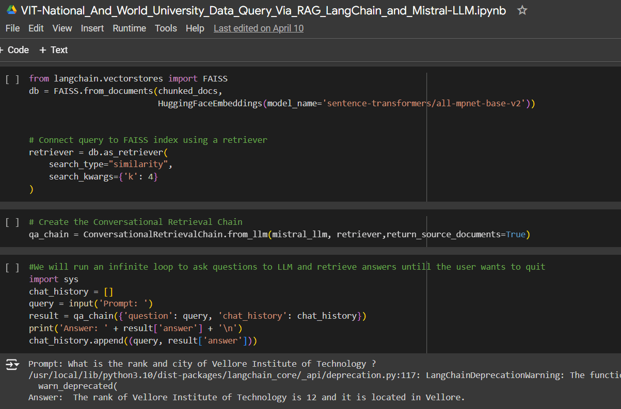
Task: Run the chat history loop cell
Action: pos(11,267)
